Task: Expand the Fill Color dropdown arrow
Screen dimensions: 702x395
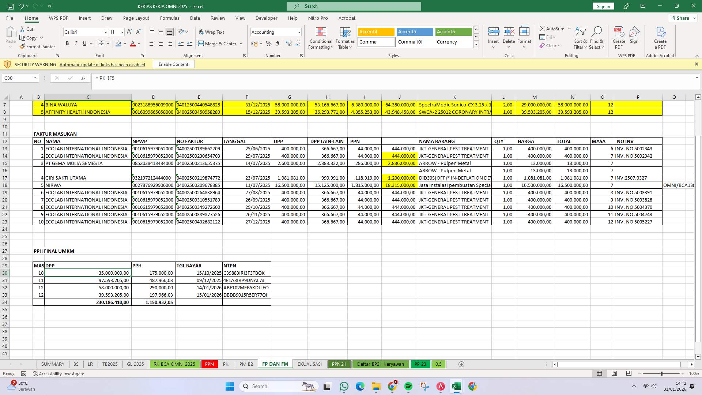Action: coord(124,44)
